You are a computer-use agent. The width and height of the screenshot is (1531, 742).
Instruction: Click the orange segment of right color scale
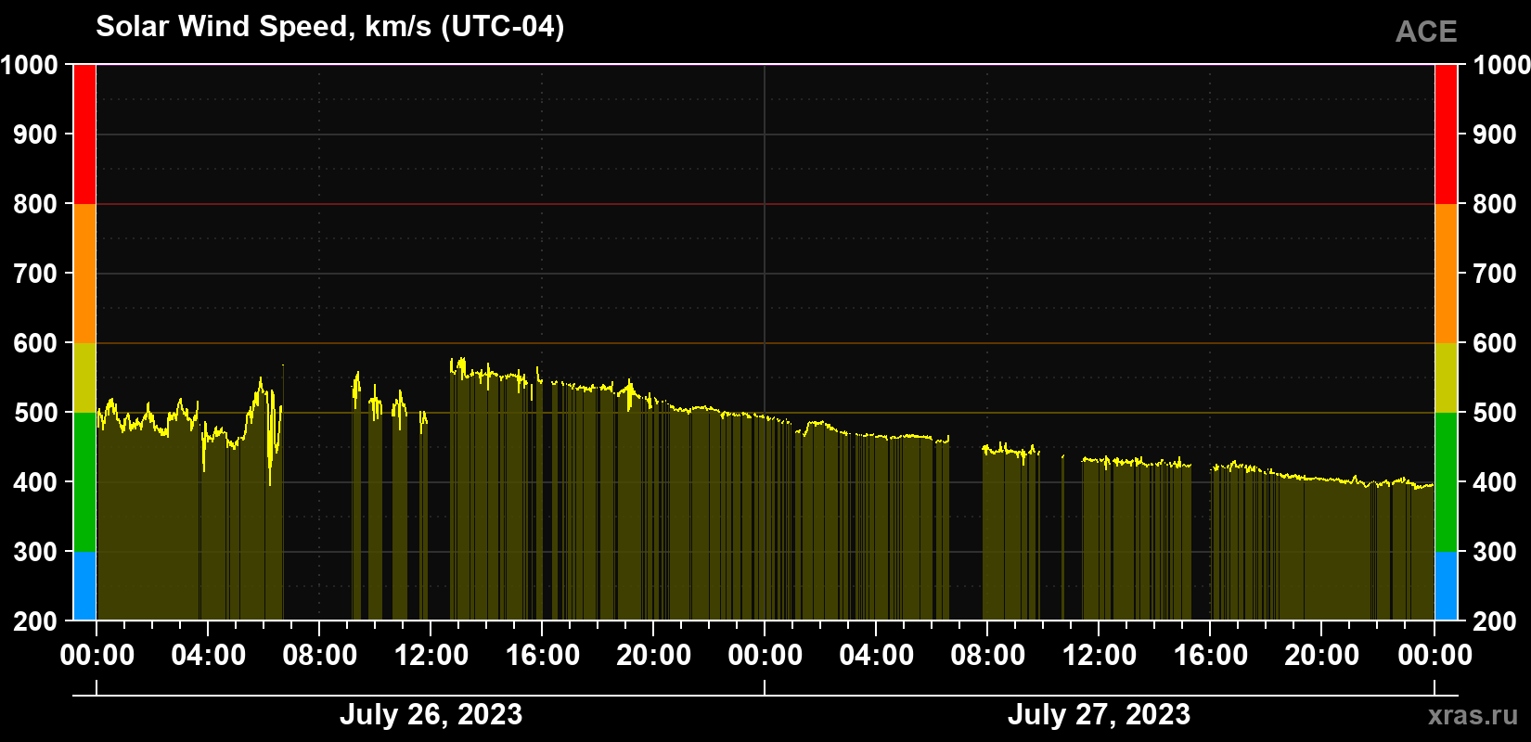[1446, 274]
